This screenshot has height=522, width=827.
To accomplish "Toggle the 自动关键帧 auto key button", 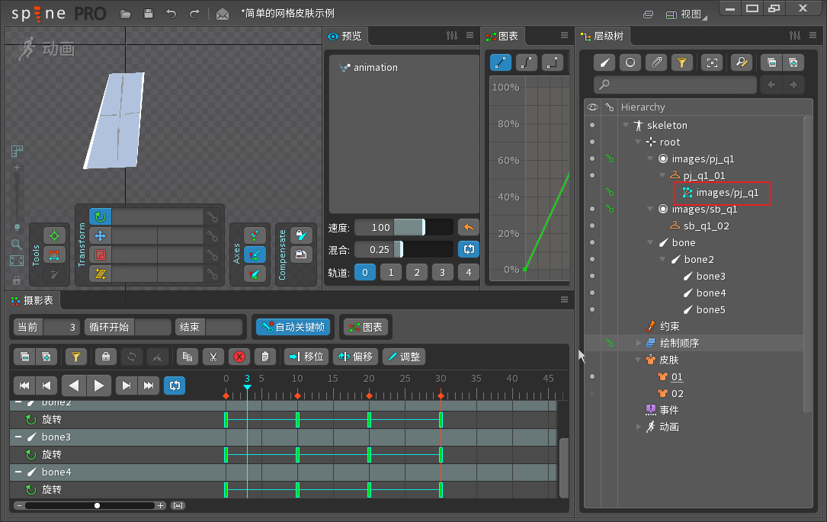I will point(293,328).
